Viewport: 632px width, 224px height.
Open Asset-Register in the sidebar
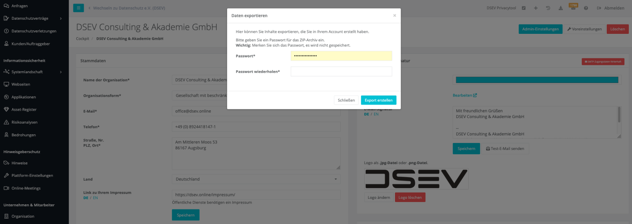click(24, 110)
